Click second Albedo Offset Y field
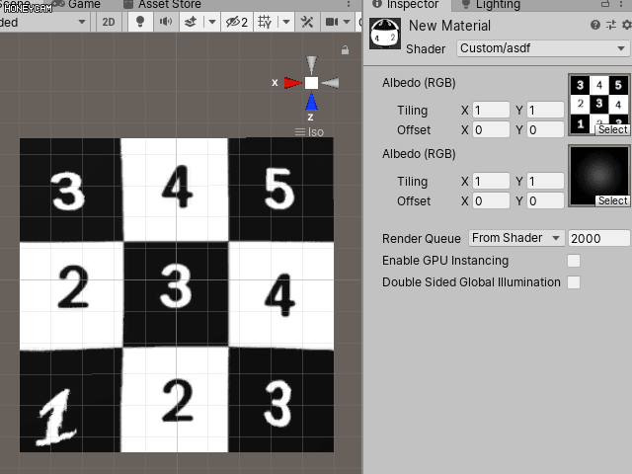 click(545, 200)
